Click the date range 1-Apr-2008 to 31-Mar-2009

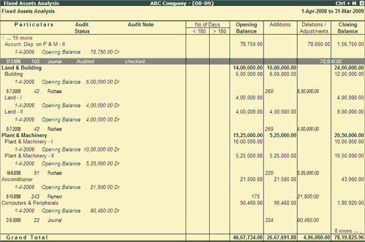click(332, 11)
